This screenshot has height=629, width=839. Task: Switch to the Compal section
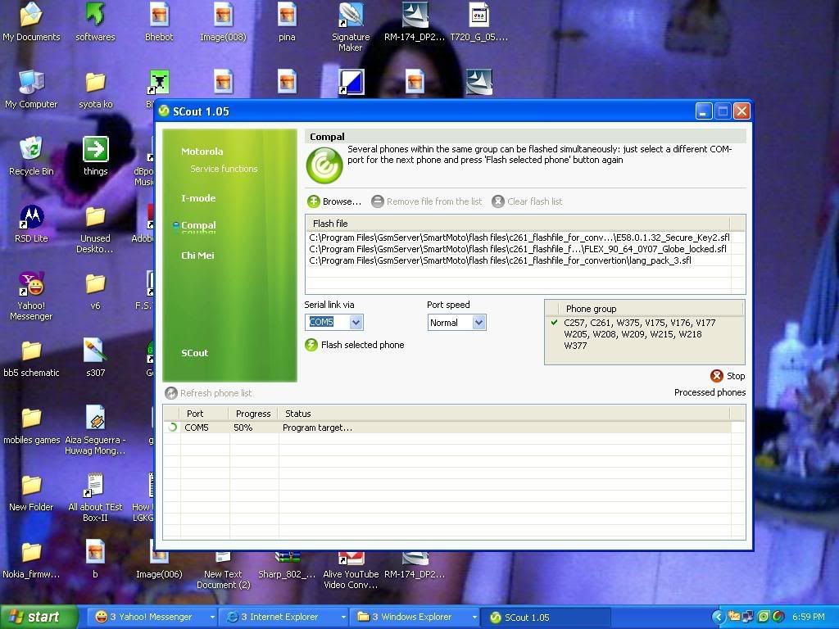point(198,225)
